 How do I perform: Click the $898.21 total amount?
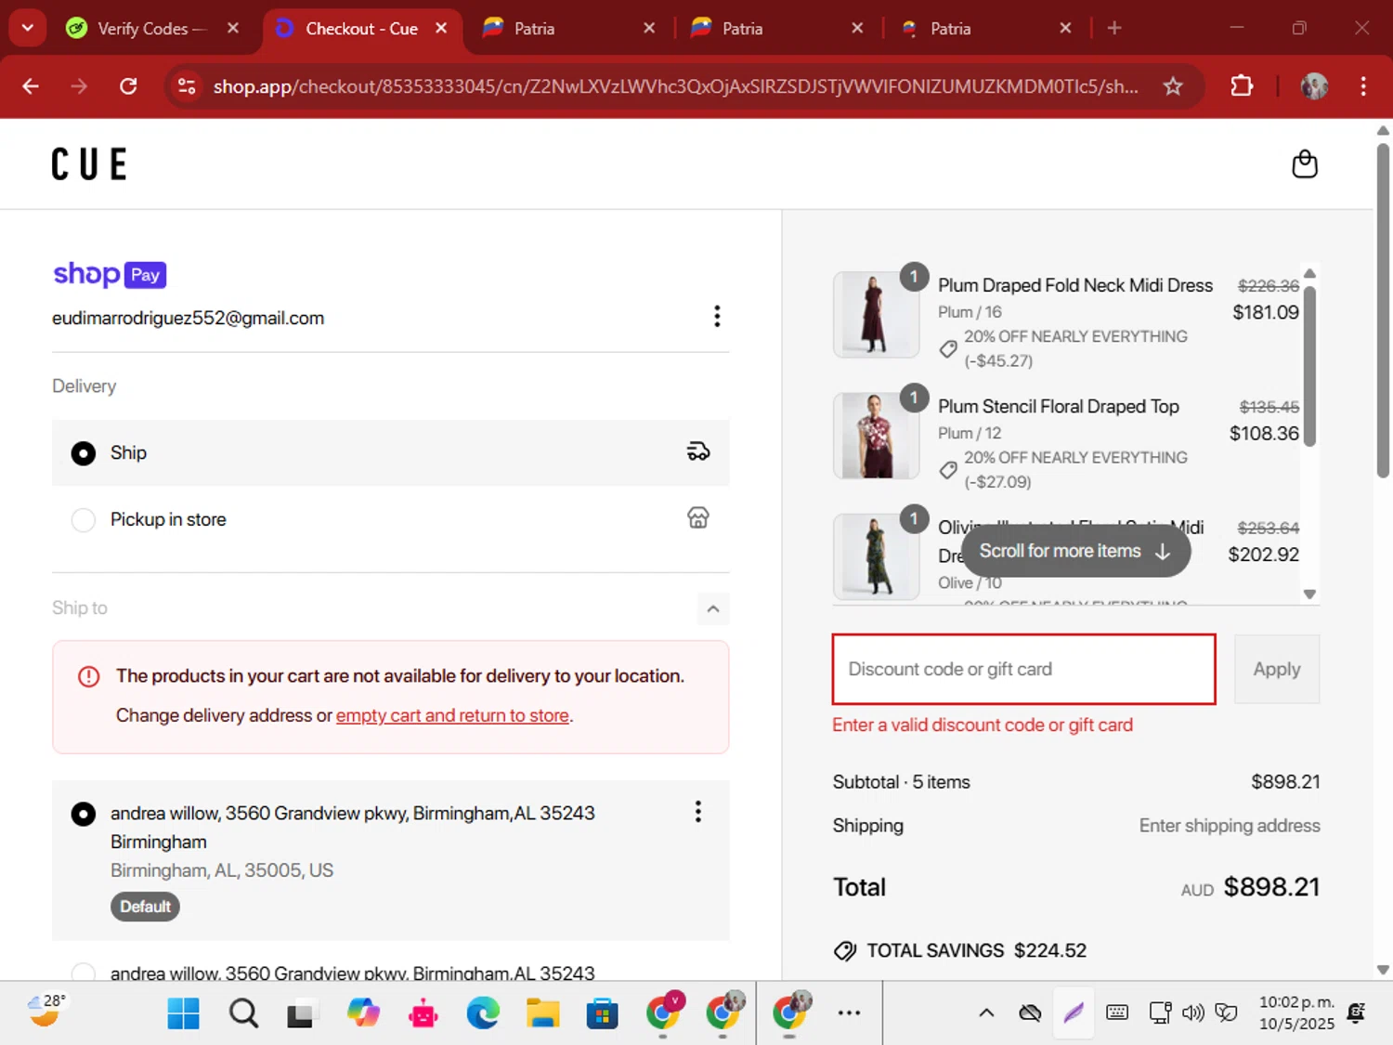click(1271, 887)
